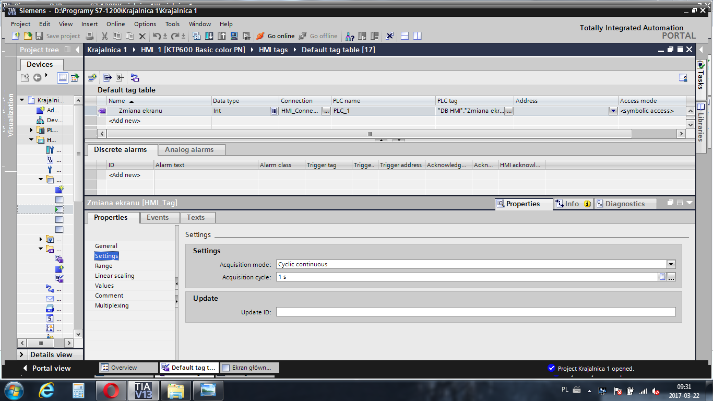Image resolution: width=713 pixels, height=401 pixels.
Task: Open the Info inspector tab
Action: tap(573, 204)
